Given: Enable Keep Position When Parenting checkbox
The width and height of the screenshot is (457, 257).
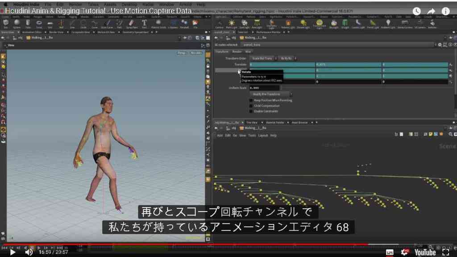Looking at the screenshot, I should click(251, 100).
